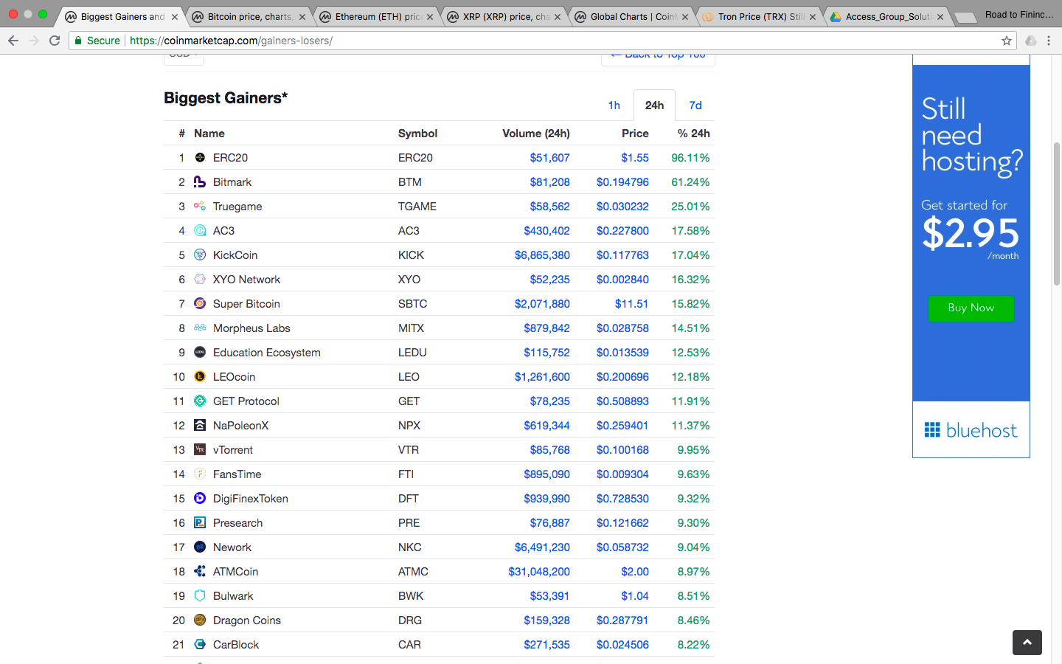This screenshot has height=664, width=1062.
Task: Click the Super Bitcoin logo icon
Action: click(200, 303)
